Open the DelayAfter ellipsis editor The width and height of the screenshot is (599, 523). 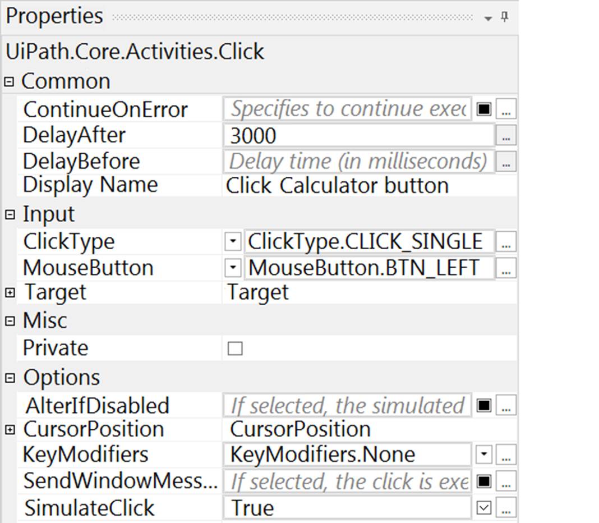pyautogui.click(x=506, y=135)
